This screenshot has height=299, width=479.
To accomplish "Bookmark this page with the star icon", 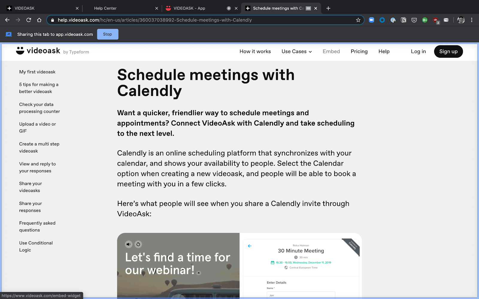I will click(x=358, y=20).
